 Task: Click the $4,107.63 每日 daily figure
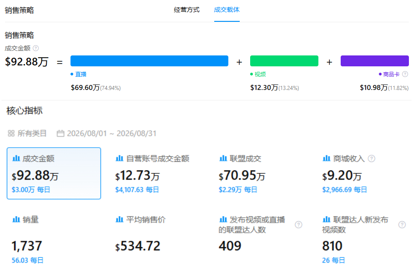[x=137, y=189]
